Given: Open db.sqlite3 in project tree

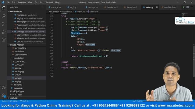Looking at the screenshot, I should pyautogui.click(x=27, y=85).
